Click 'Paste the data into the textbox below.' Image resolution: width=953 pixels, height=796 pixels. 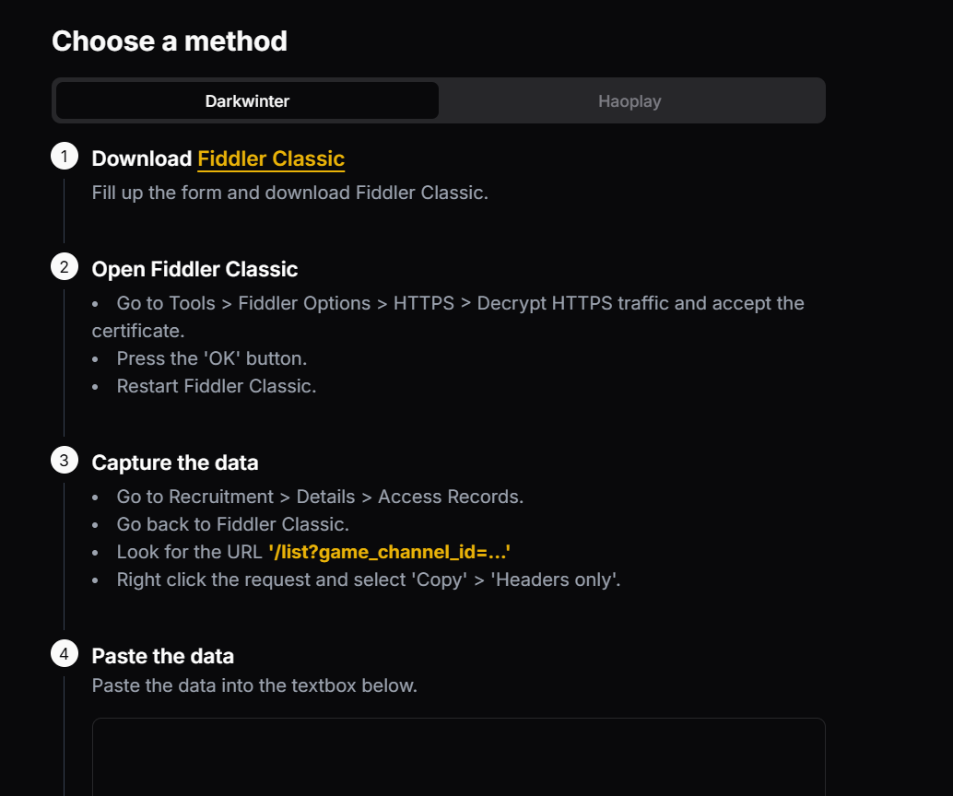[x=254, y=685]
